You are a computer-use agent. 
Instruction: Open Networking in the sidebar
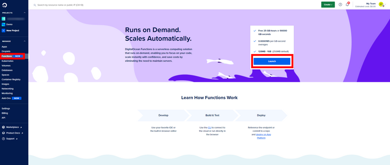point(8,88)
